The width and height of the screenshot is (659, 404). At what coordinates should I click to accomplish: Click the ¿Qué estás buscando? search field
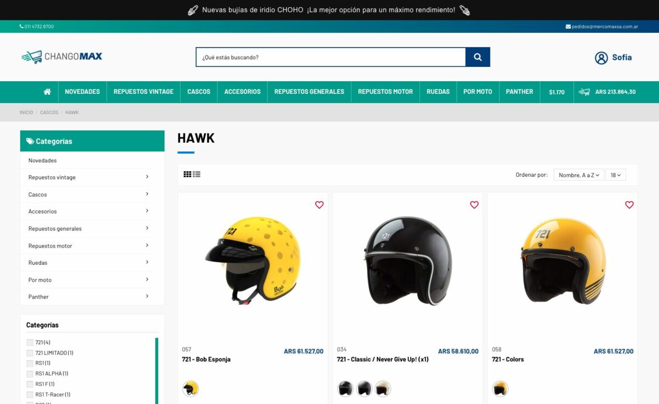pyautogui.click(x=331, y=57)
